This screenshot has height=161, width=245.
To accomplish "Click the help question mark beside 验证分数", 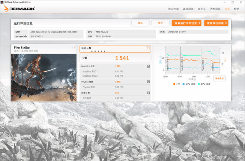I will pyautogui.click(x=148, y=48).
